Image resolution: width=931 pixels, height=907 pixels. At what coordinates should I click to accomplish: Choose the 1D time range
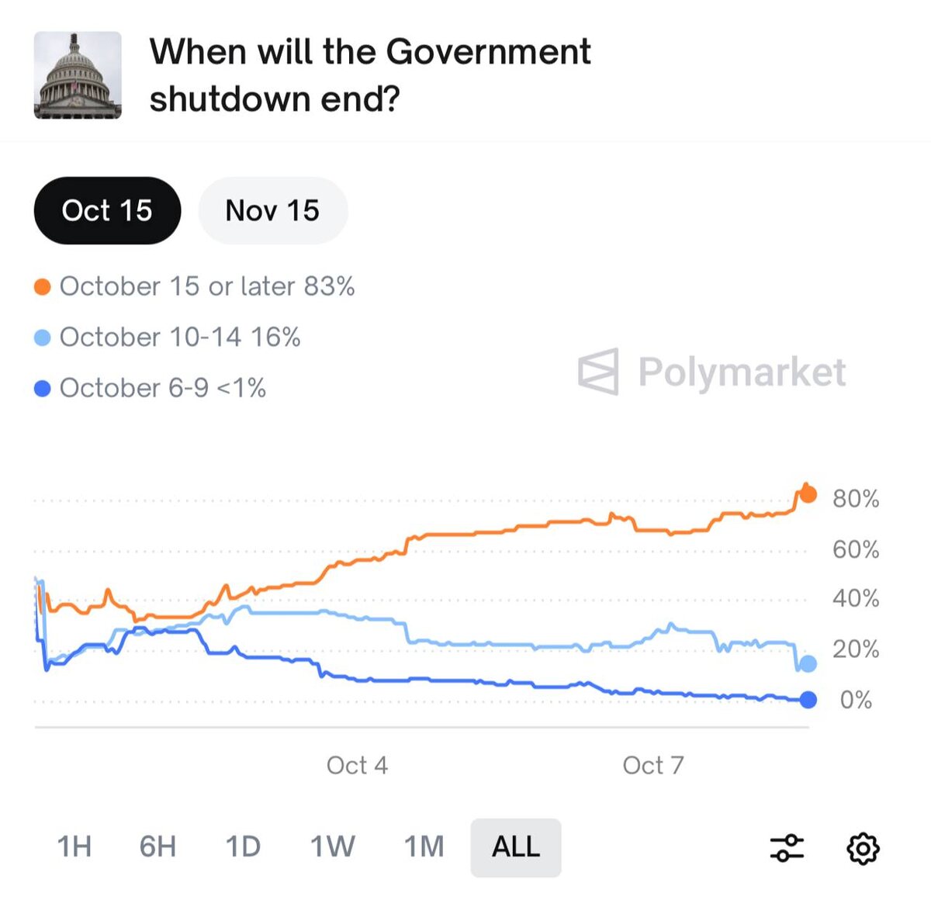(x=243, y=846)
